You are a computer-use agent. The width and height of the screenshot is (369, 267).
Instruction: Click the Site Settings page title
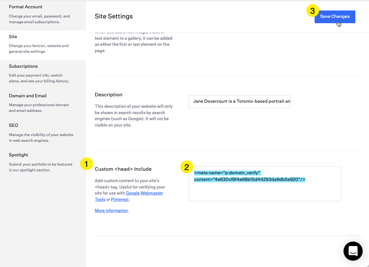tap(114, 16)
